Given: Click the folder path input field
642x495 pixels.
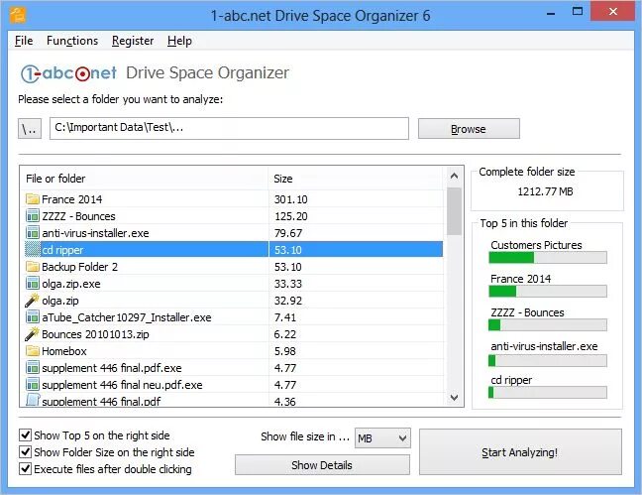Looking at the screenshot, I should click(x=229, y=128).
